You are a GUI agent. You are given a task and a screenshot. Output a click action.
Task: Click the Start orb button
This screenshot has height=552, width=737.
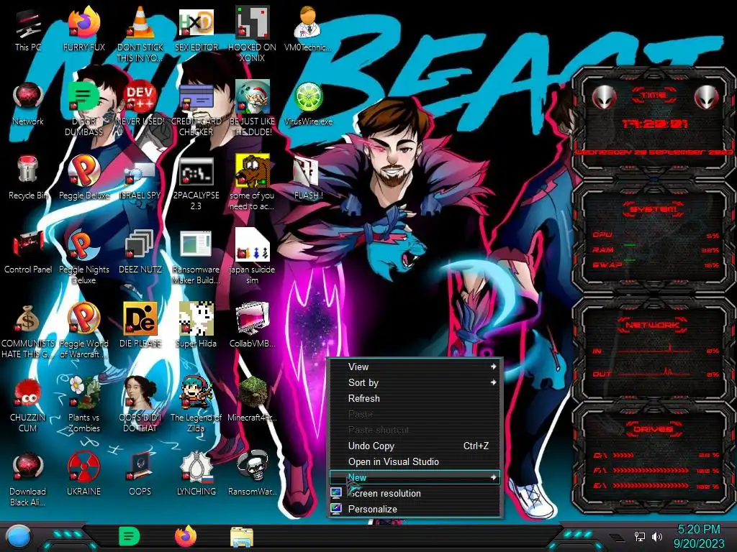[x=19, y=536]
